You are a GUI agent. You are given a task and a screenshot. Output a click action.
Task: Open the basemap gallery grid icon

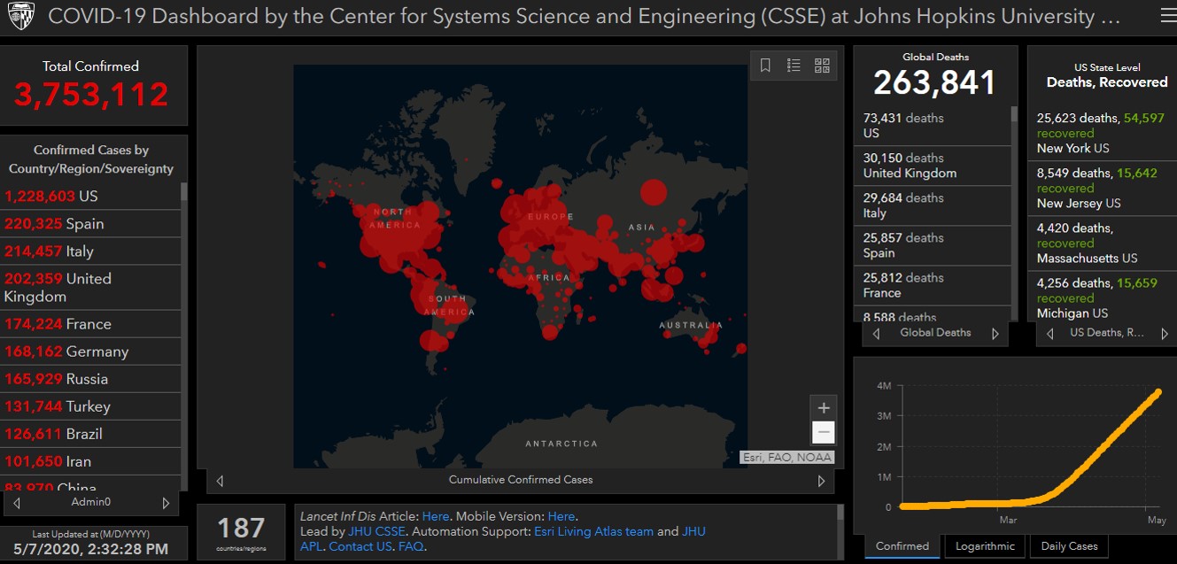[x=822, y=66]
